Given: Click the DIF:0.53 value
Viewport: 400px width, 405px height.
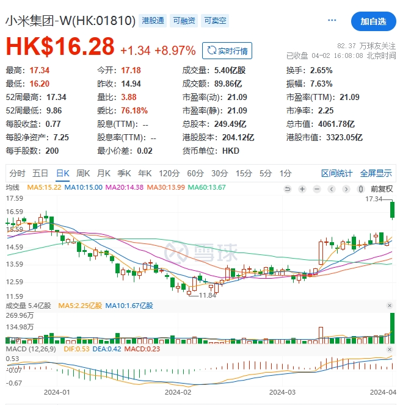Looking at the screenshot, I should coord(76,349).
